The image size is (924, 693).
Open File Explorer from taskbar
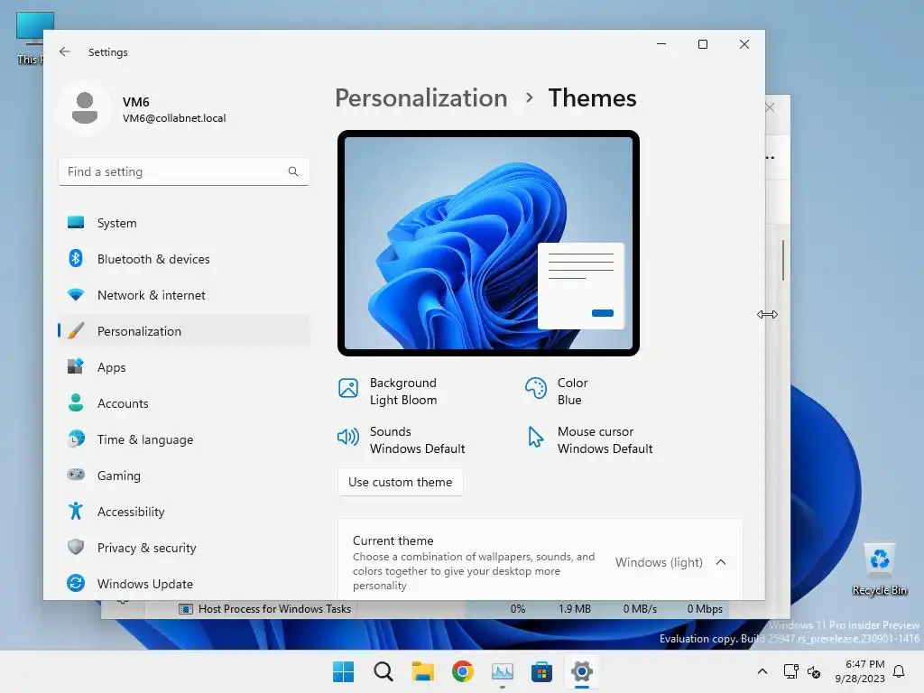coord(422,671)
